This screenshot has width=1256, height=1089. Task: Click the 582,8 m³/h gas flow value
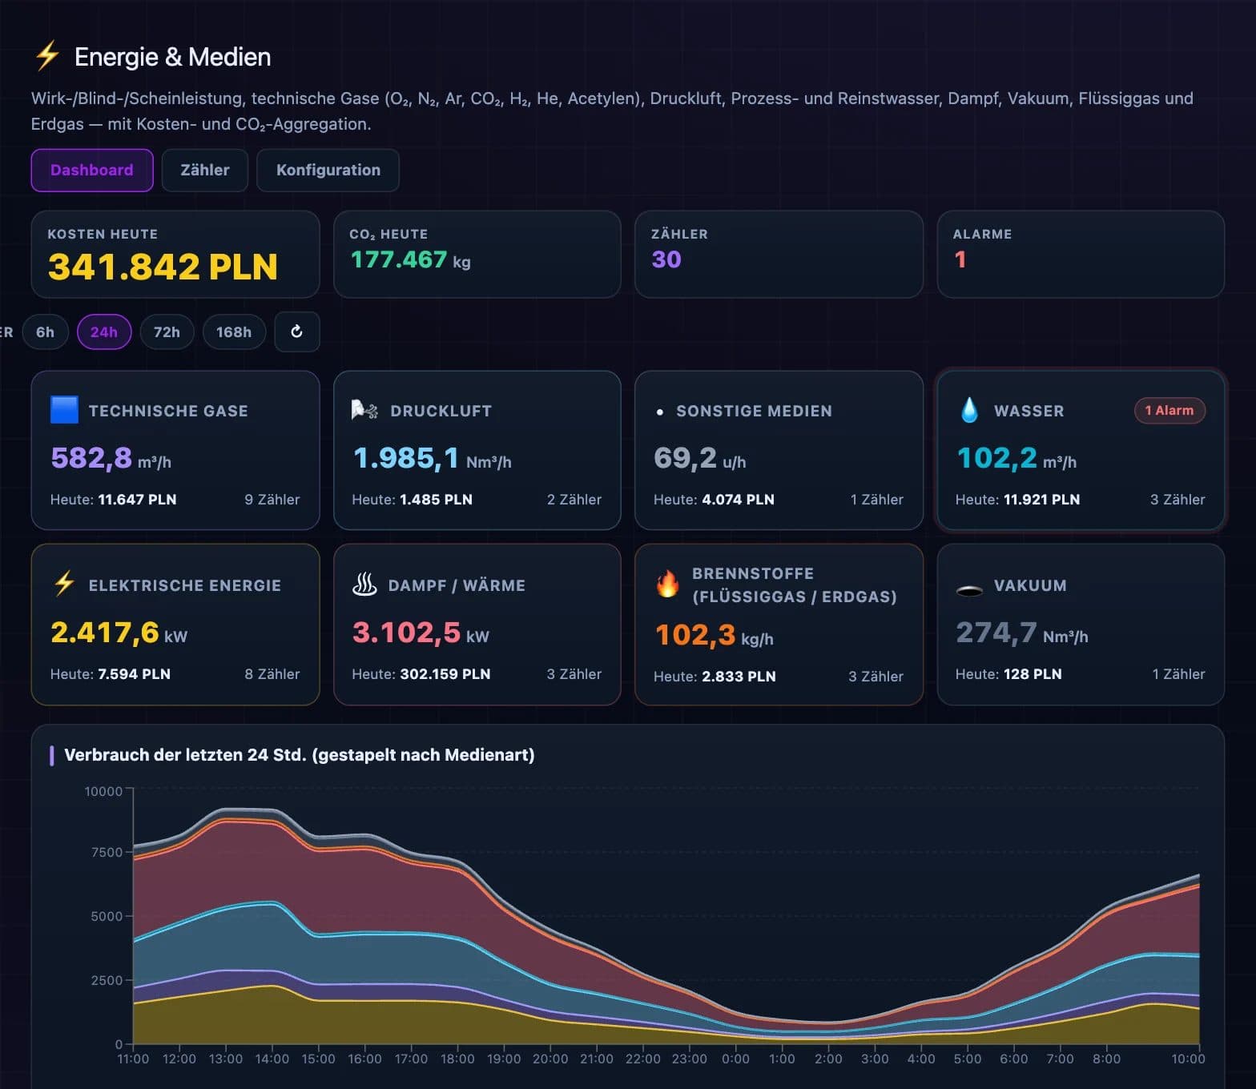point(111,458)
